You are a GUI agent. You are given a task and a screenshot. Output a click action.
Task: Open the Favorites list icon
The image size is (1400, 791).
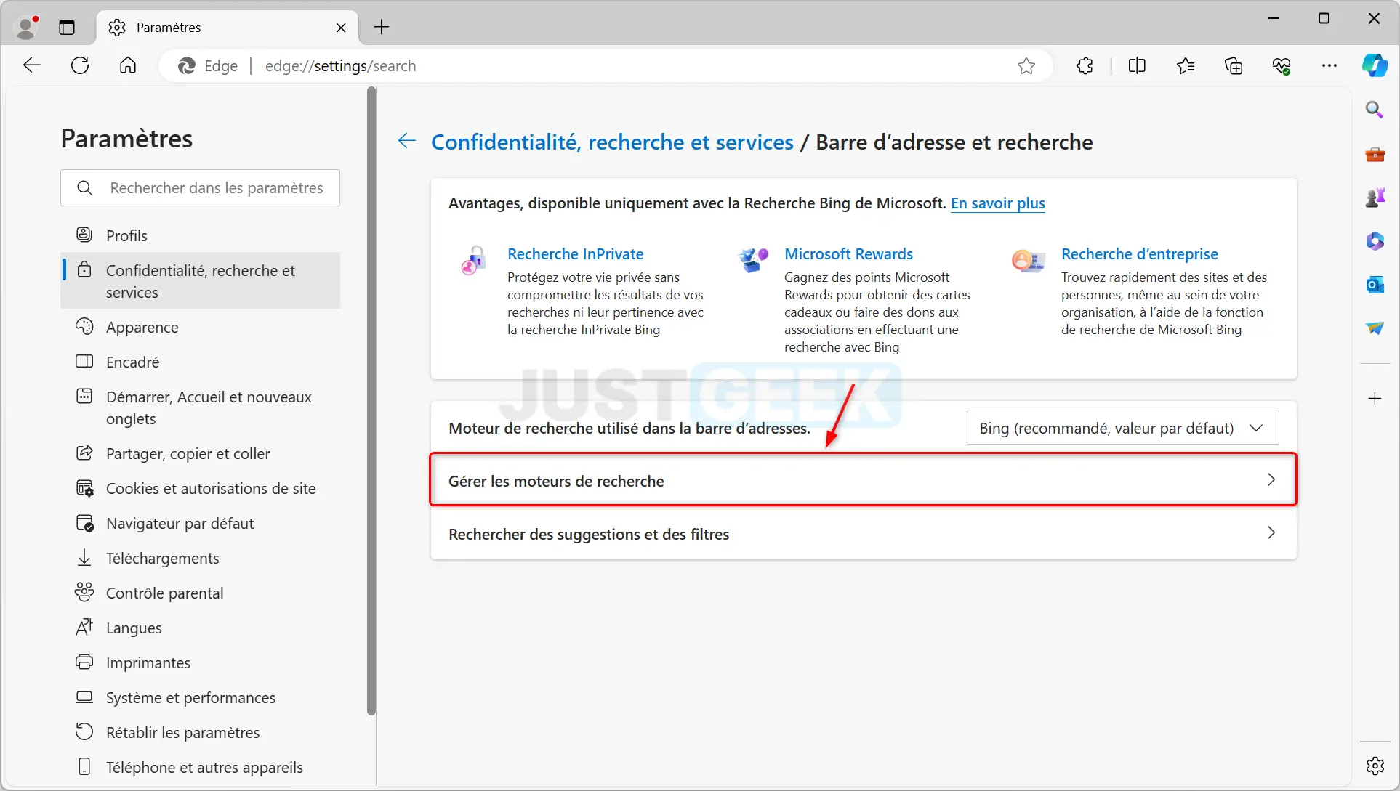pyautogui.click(x=1186, y=66)
